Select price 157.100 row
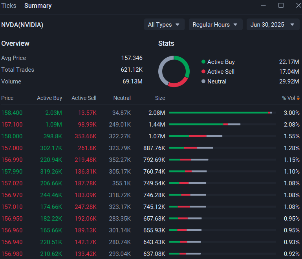302x259 pixels. 150,125
